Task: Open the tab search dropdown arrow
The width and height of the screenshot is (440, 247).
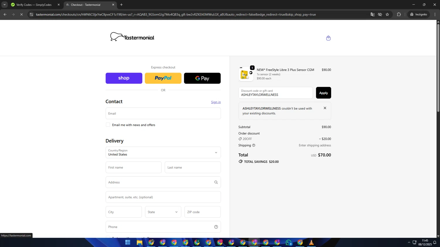Action: (x=4, y=5)
